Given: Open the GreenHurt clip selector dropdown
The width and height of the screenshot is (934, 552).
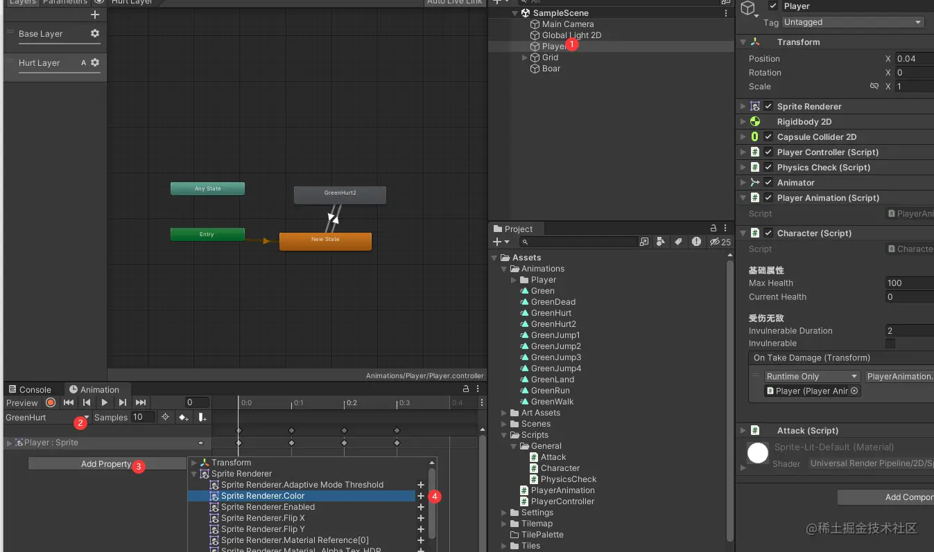Looking at the screenshot, I should point(47,418).
